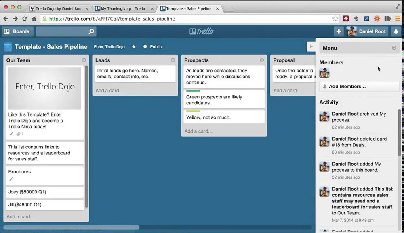Click the Leads list title

tap(103, 60)
